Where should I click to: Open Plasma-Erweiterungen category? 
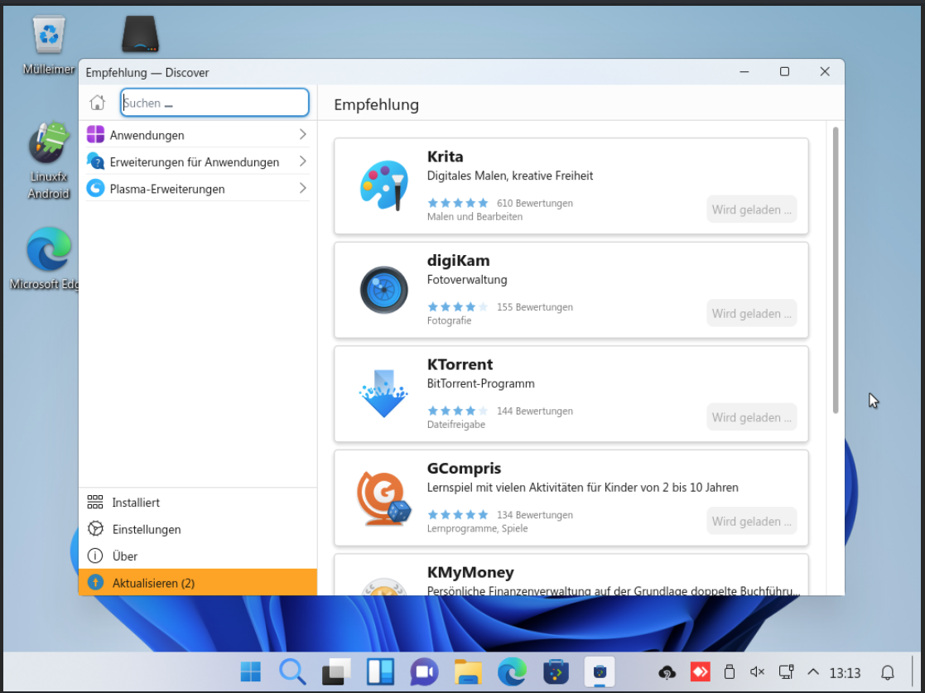[198, 189]
